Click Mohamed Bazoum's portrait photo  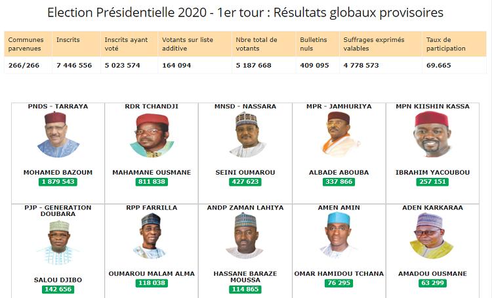tap(58, 135)
